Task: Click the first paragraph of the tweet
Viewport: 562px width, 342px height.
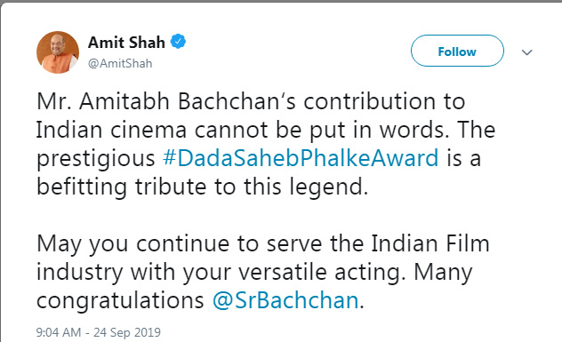Action: [x=266, y=144]
